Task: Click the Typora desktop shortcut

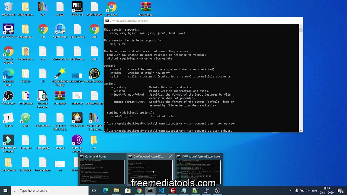Action: coord(8,120)
